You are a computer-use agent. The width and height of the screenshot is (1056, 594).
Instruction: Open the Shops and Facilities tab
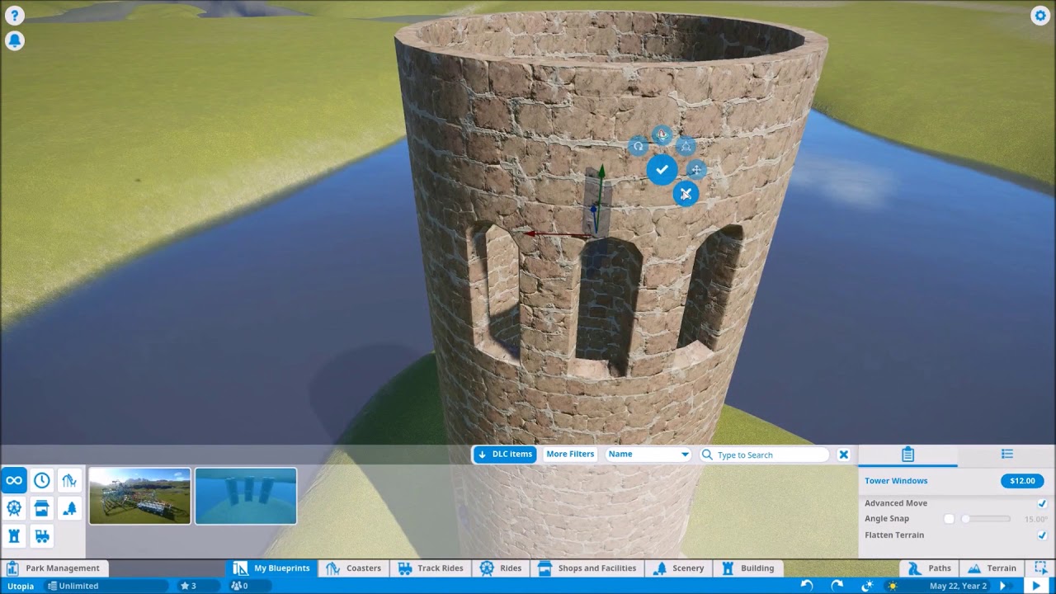[x=587, y=568]
